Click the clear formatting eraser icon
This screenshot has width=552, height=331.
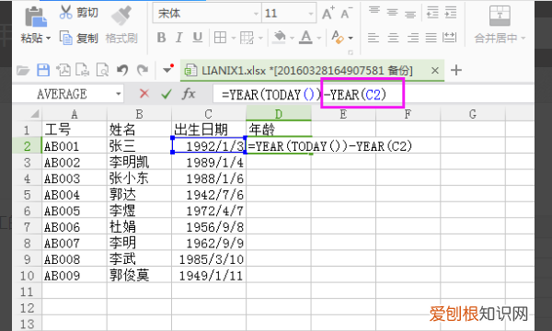pyautogui.click(x=338, y=38)
